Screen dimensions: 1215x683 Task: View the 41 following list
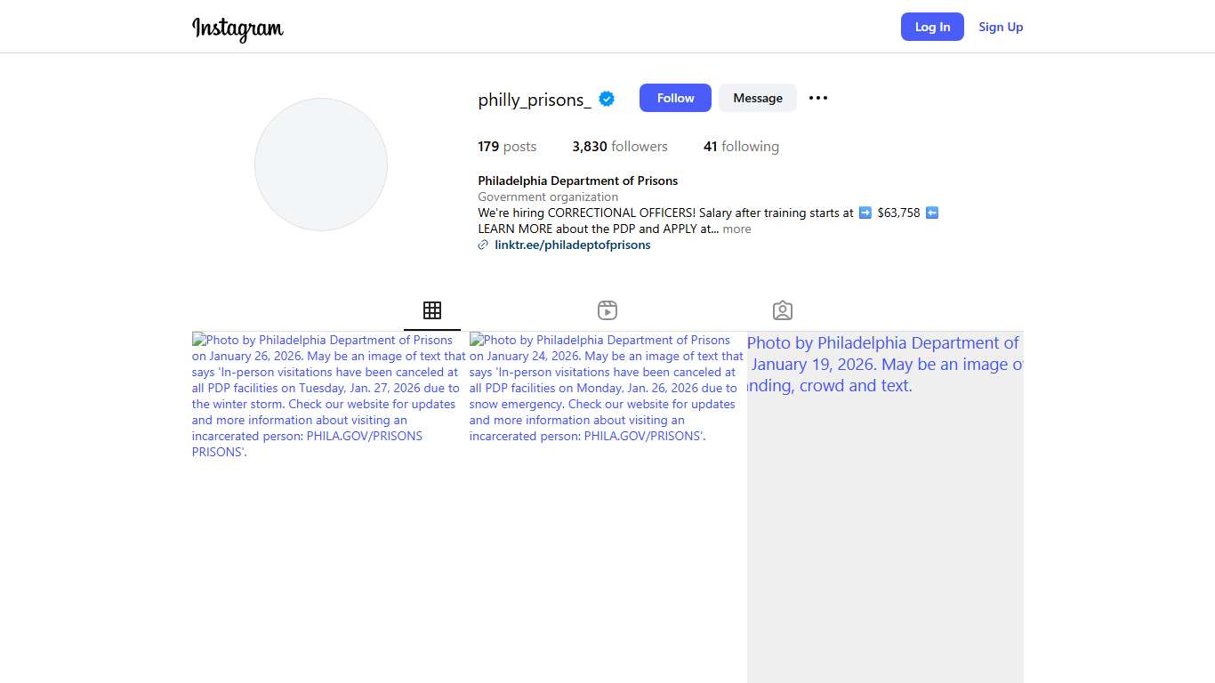741,147
